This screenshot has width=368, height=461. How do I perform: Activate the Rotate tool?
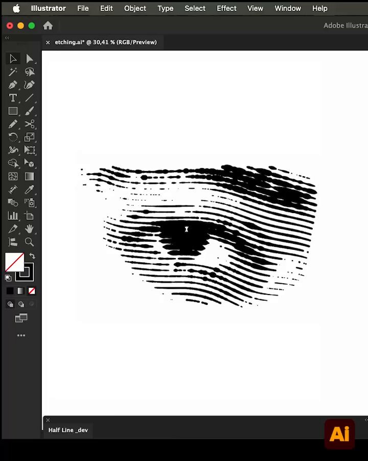13,137
